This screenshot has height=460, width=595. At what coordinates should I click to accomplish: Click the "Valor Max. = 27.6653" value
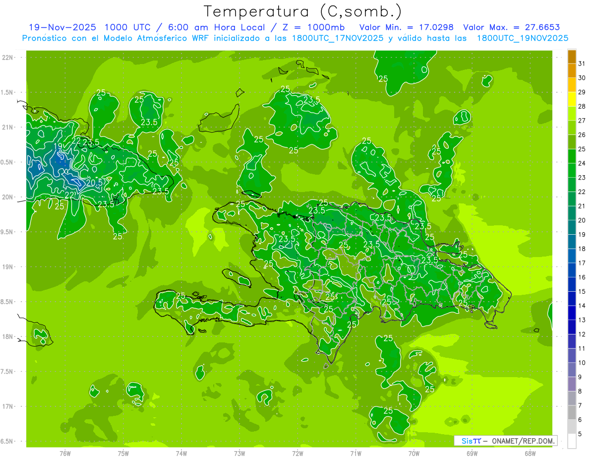pyautogui.click(x=511, y=27)
